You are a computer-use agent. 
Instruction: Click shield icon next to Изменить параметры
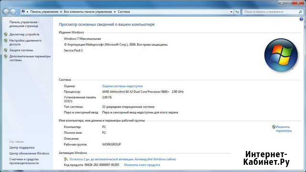coord(274,127)
